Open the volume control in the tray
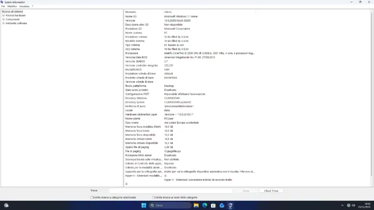 (354, 205)
